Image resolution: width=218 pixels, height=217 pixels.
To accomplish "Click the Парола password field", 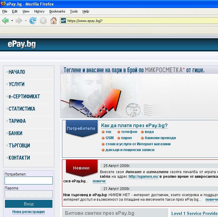I will tap(29, 194).
